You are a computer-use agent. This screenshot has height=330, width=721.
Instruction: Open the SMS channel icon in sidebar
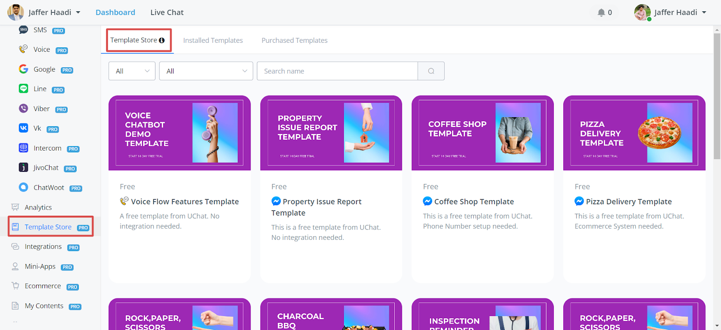click(23, 30)
